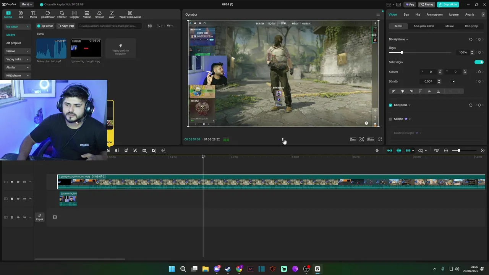This screenshot has width=489, height=275.
Task: Uncheck the Karıştırma blend checkbox
Action: click(390, 105)
